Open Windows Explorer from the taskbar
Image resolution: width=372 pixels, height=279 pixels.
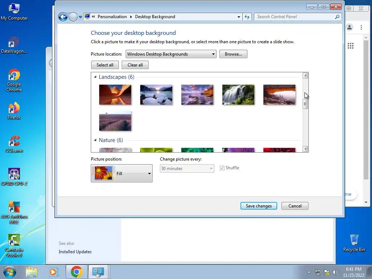32,272
